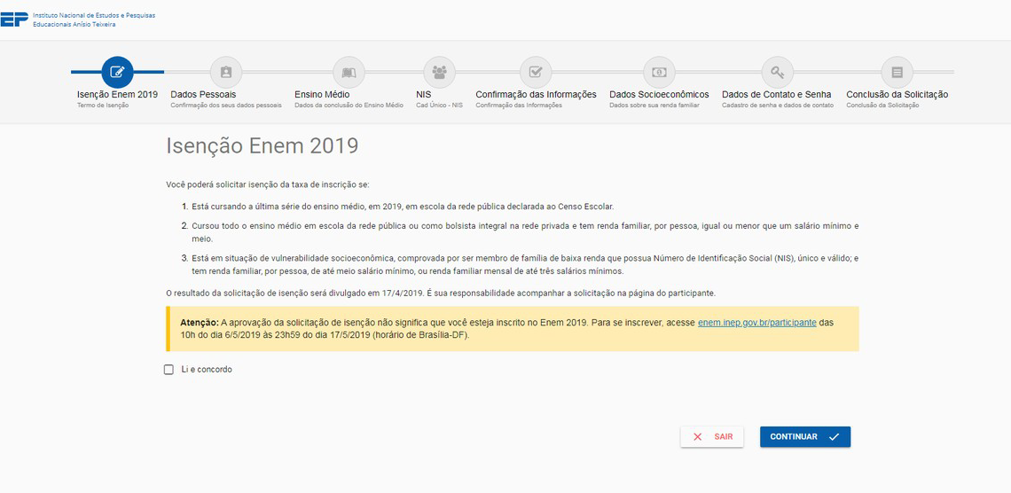Select the 'NIS' step label
1011x493 pixels.
tap(424, 95)
